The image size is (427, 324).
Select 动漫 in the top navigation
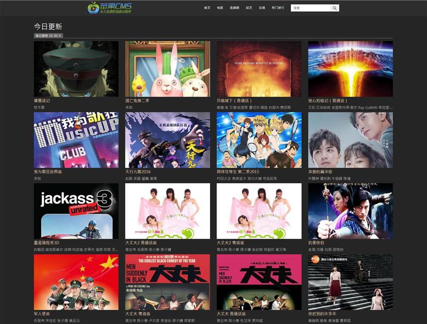(x=262, y=8)
